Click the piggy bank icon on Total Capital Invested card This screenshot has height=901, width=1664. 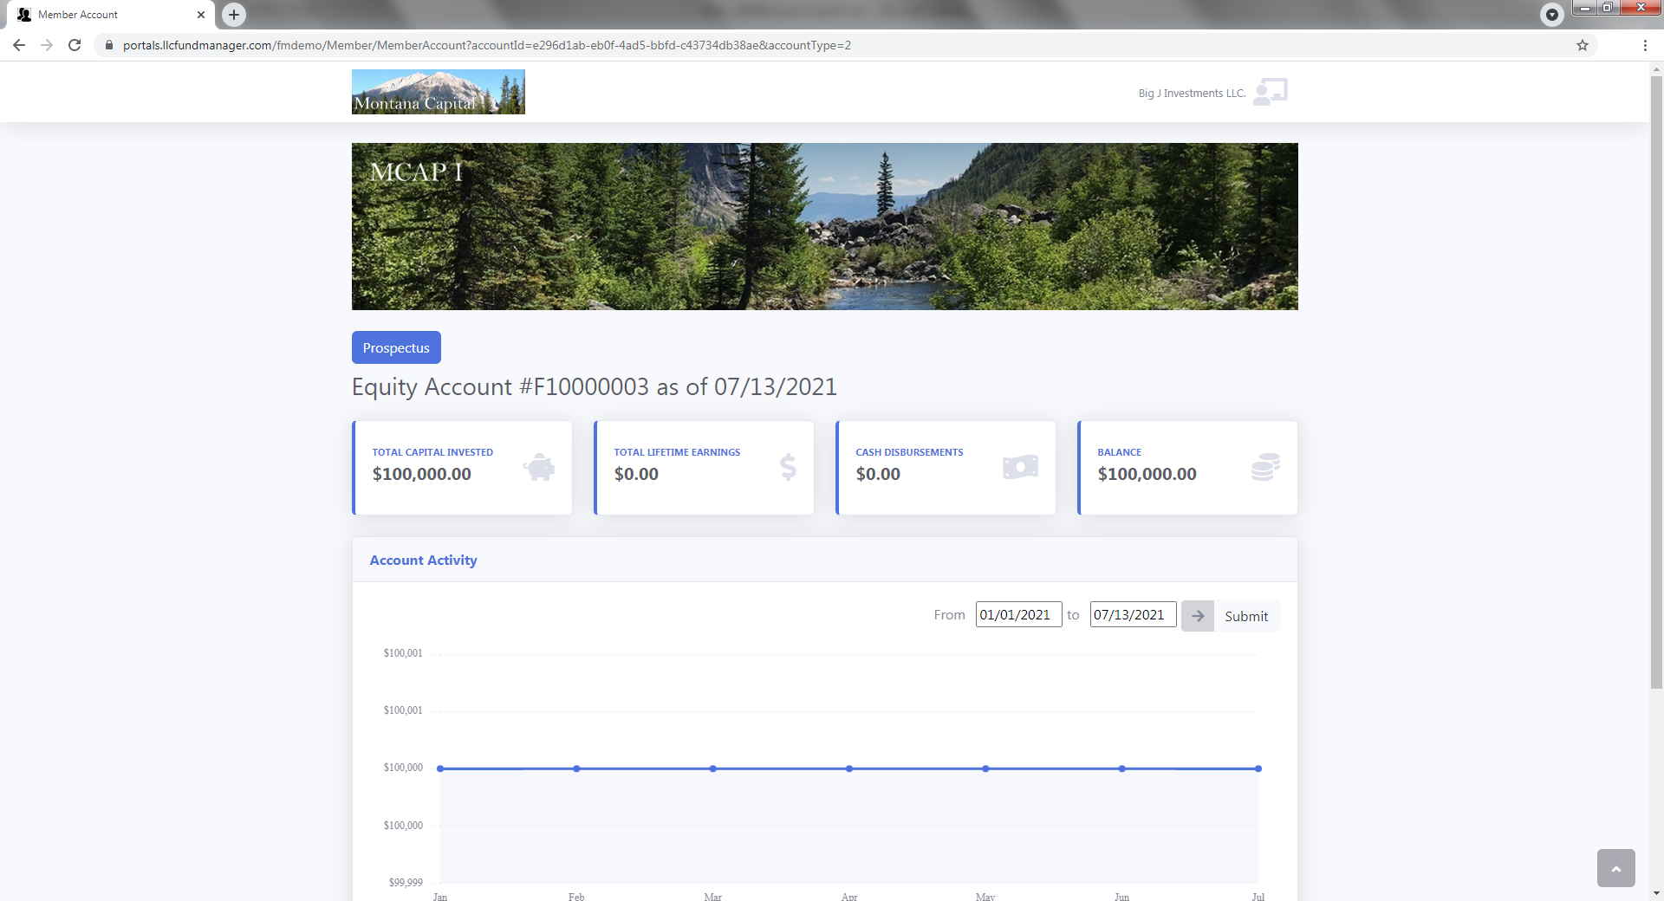[539, 467]
